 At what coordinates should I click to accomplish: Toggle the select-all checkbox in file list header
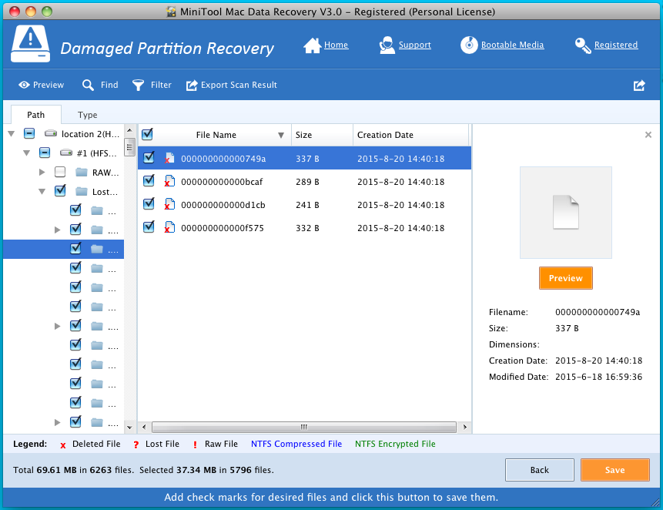point(147,135)
